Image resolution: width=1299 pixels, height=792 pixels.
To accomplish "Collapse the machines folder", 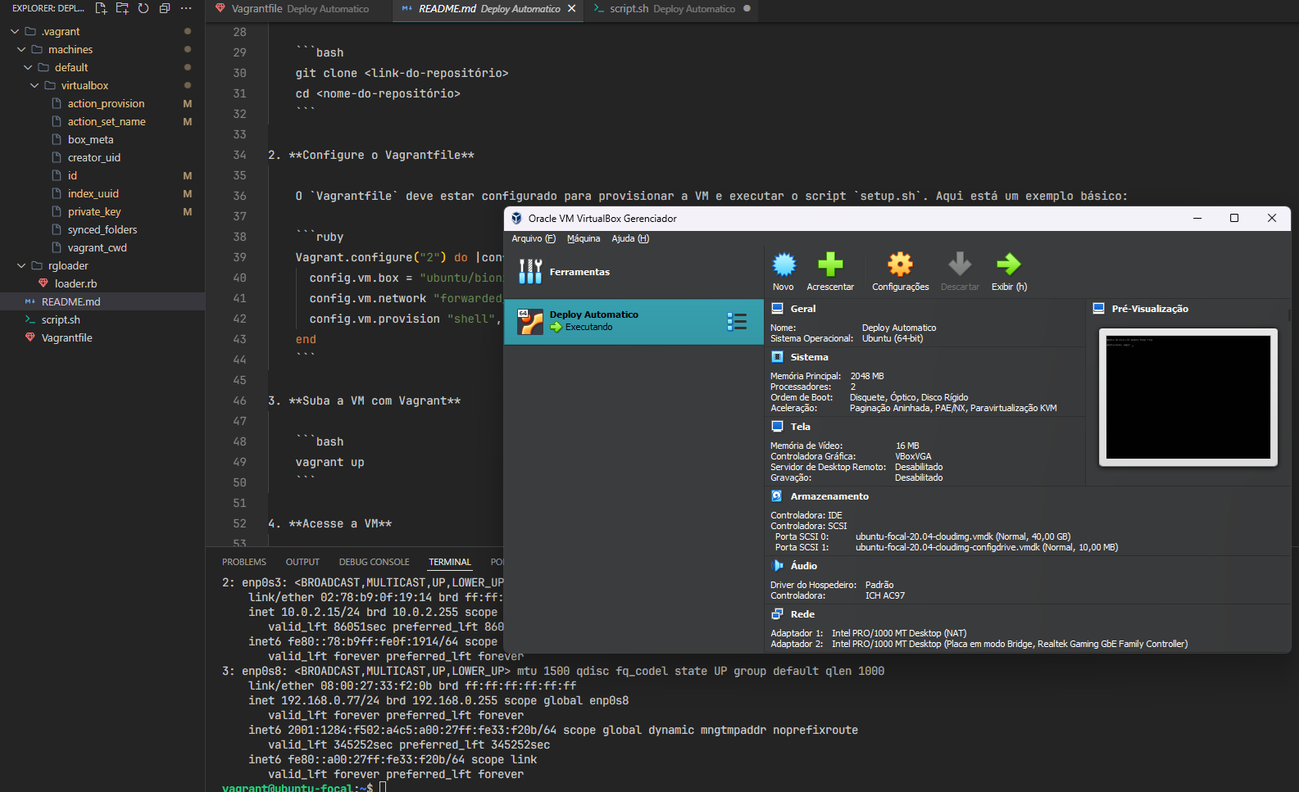I will [x=21, y=49].
